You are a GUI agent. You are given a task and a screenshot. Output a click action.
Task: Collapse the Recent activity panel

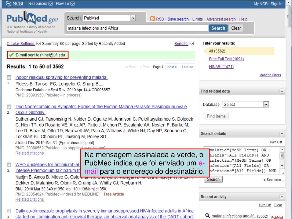pyautogui.click(x=282, y=197)
